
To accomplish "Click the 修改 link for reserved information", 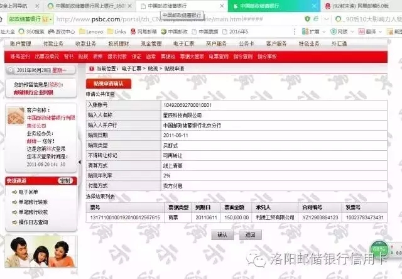I will click(x=55, y=85).
